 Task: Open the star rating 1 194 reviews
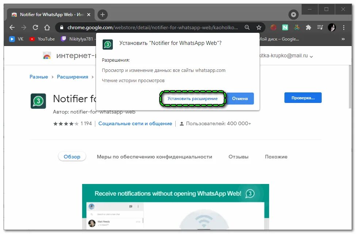[x=72, y=123]
